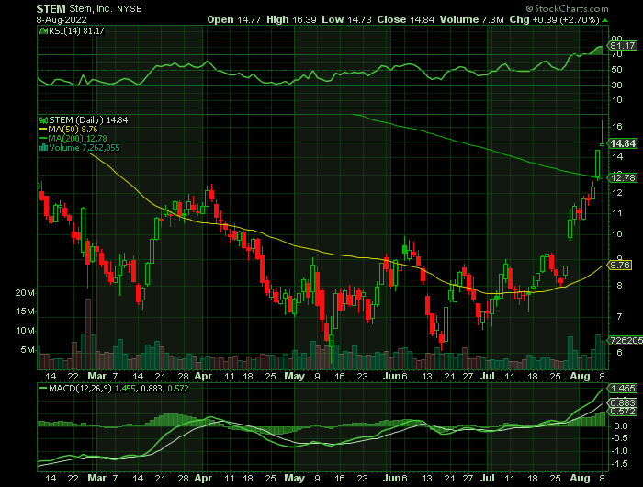Screen dimensions: 643x487
Task: Click the 70 level on RSI axis
Action: point(617,54)
